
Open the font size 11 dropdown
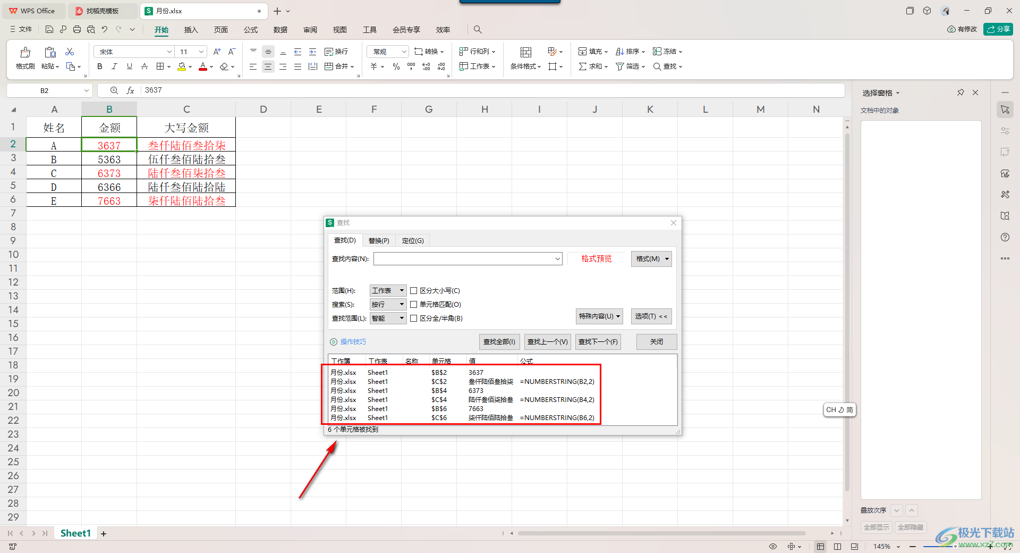(201, 52)
